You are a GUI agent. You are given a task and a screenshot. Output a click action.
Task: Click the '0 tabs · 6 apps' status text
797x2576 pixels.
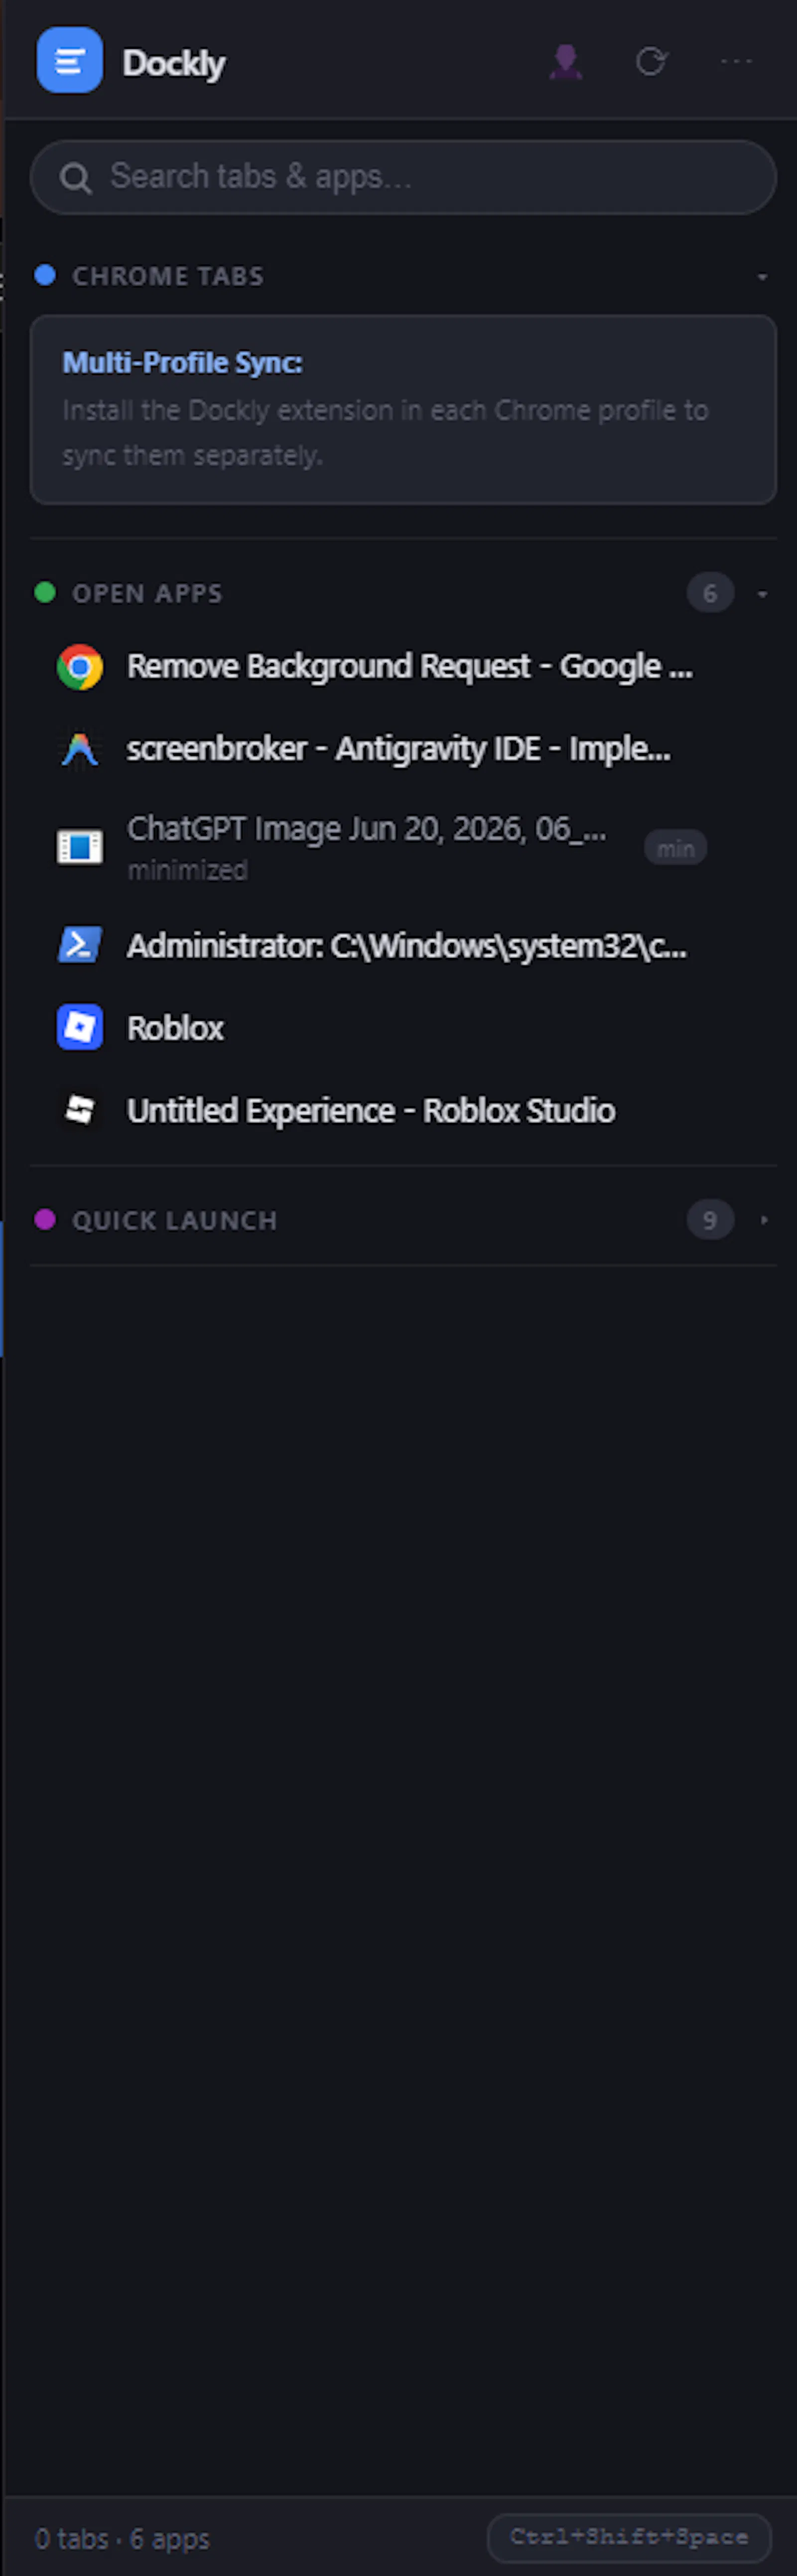(122, 2538)
